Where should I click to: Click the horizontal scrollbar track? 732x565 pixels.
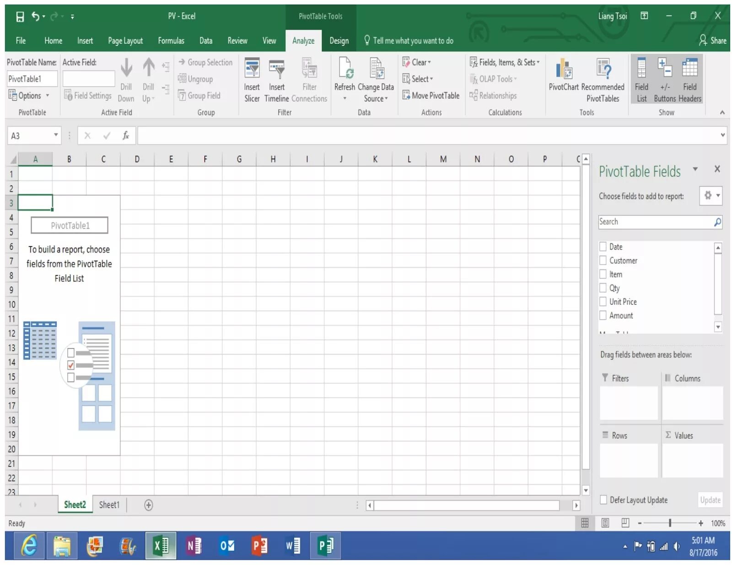click(467, 505)
